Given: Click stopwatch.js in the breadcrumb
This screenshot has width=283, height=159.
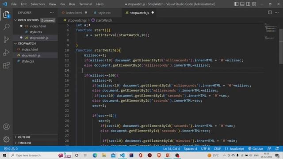Looking at the screenshot, I should 77,20.
